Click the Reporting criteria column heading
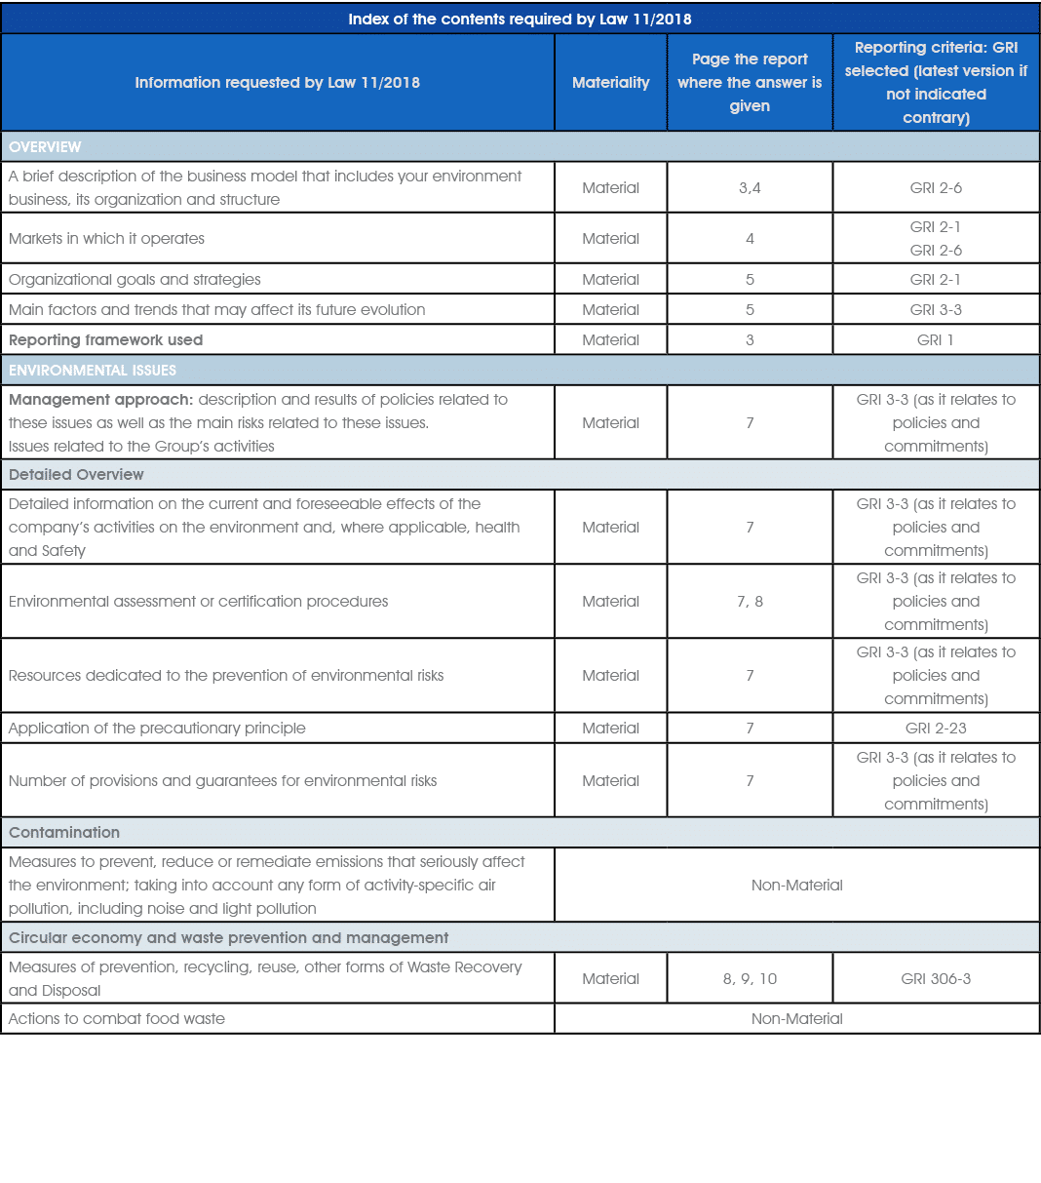The width and height of the screenshot is (1041, 1183). point(935,82)
